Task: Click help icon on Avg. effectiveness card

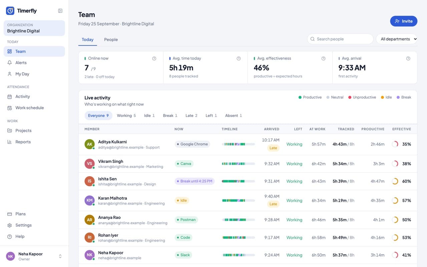Action: (x=323, y=58)
